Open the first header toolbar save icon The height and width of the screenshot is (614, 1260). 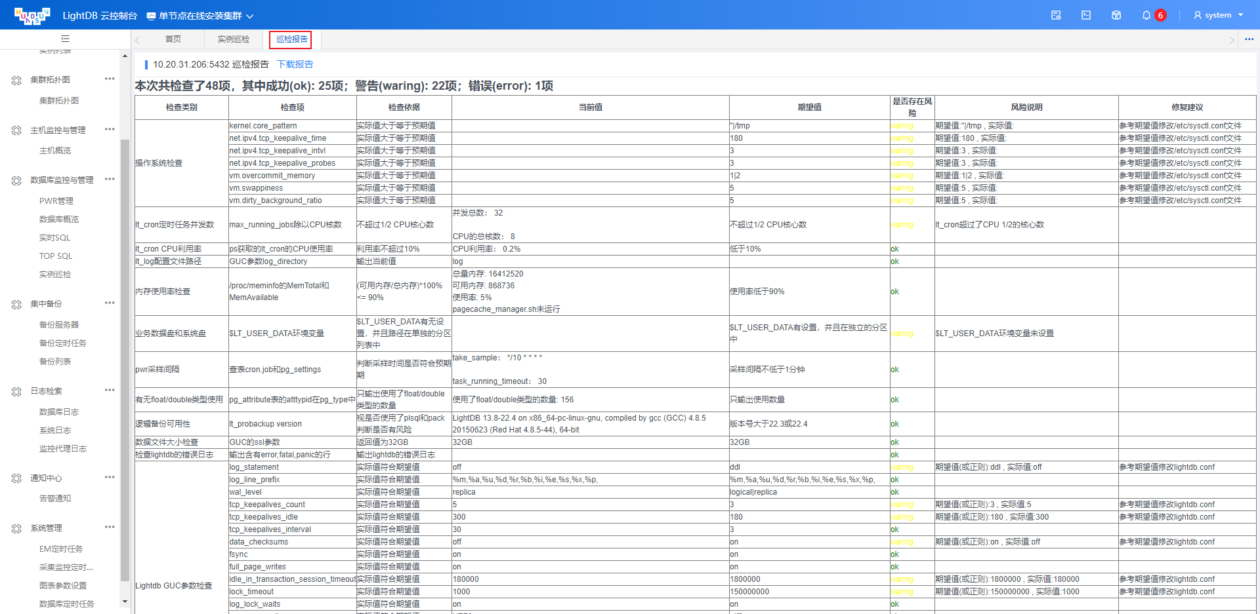[1056, 15]
